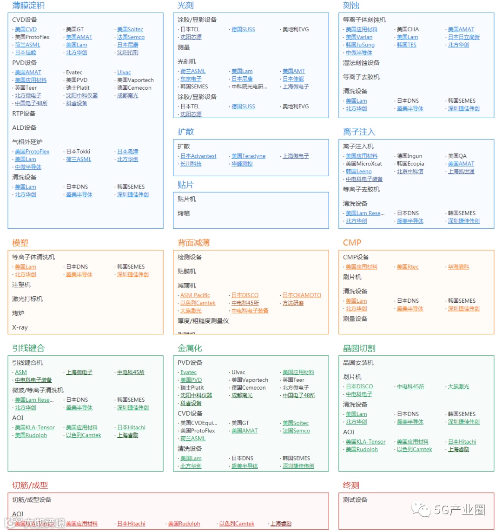Open the 美国Rtec link
The height and width of the screenshot is (532, 502).
click(x=407, y=267)
